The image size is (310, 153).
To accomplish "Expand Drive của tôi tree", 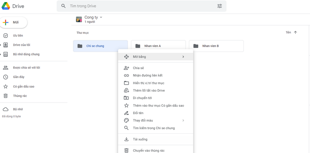I will coord(1,45).
